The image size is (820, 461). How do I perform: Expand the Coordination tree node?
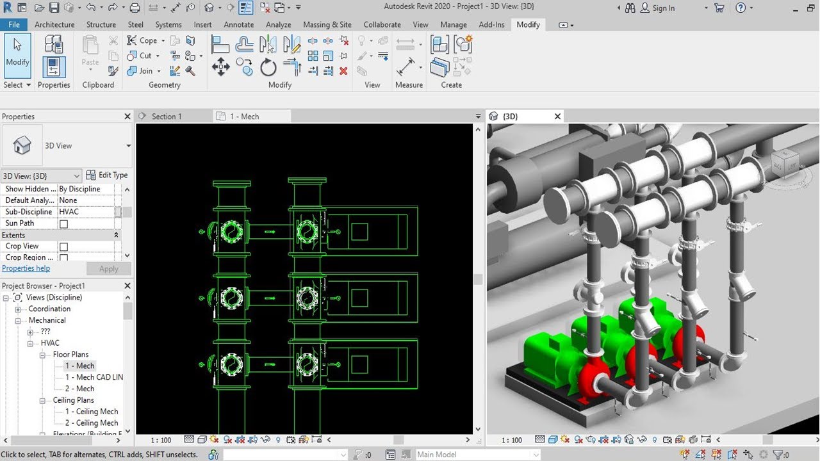(18, 309)
